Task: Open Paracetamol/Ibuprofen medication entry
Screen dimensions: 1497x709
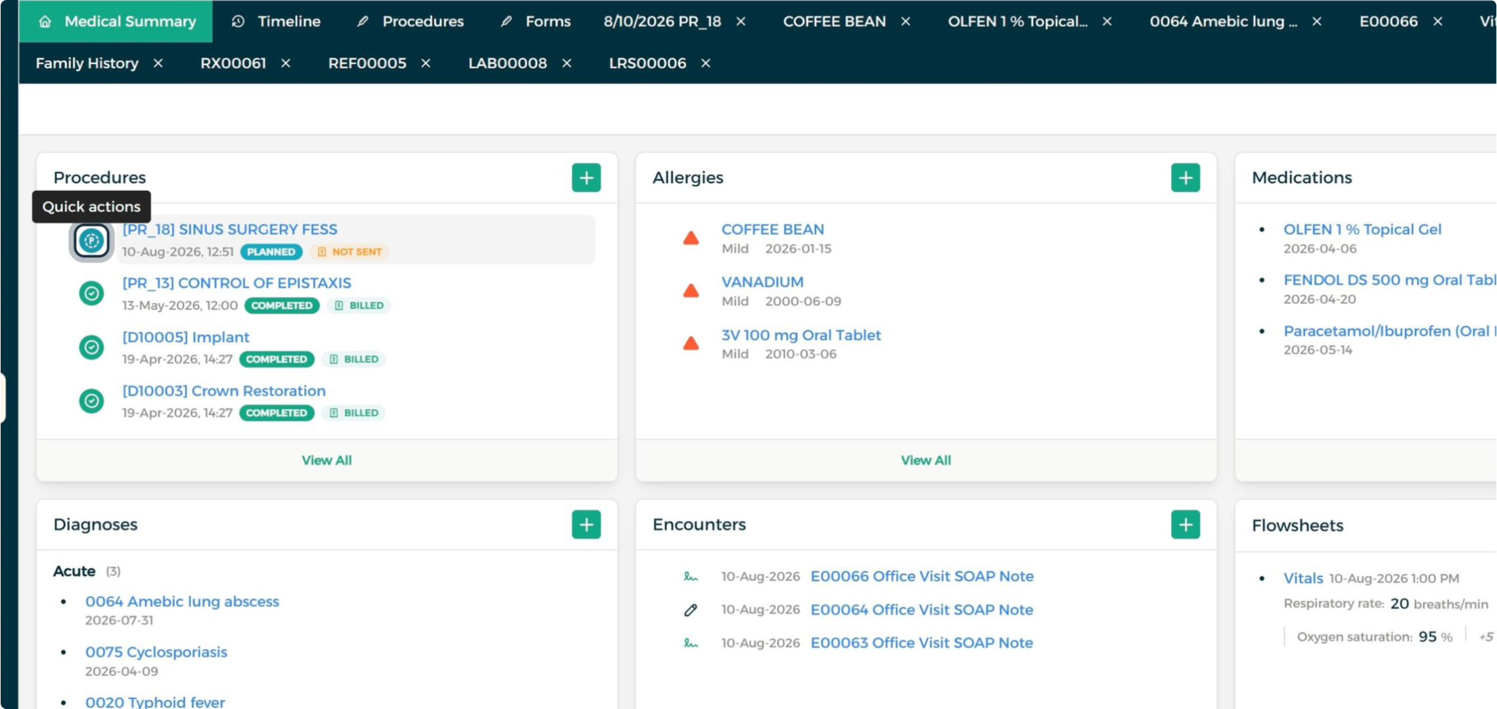Action: 1390,332
